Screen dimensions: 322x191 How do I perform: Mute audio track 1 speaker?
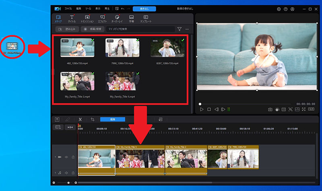(66, 173)
